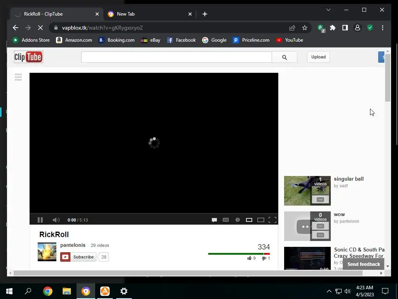Open a new browser tab
This screenshot has width=398, height=299.
(x=205, y=14)
